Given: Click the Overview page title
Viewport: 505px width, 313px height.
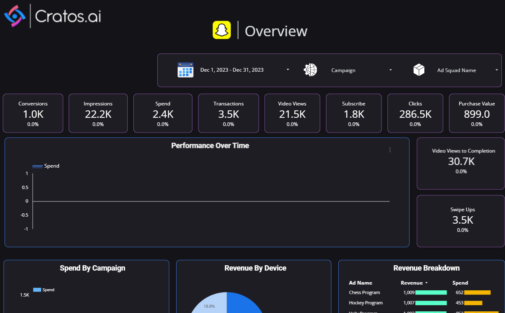Looking at the screenshot, I should pos(276,31).
